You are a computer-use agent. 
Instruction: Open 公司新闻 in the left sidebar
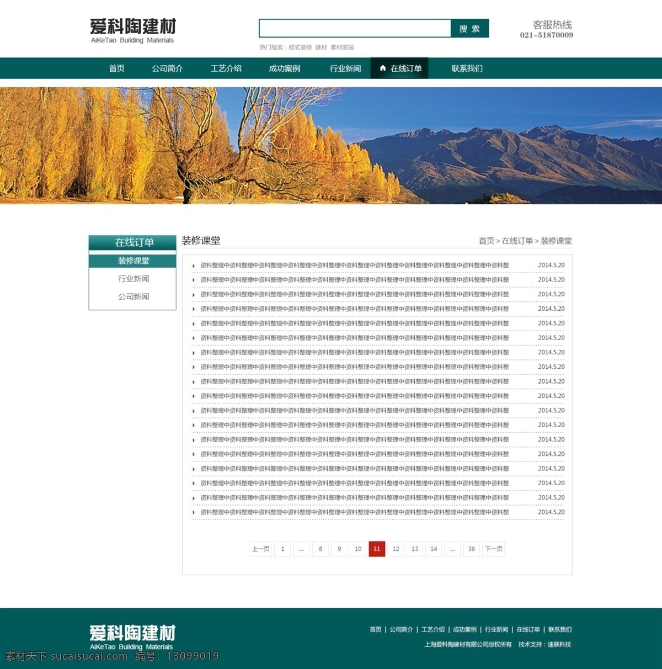(x=134, y=296)
